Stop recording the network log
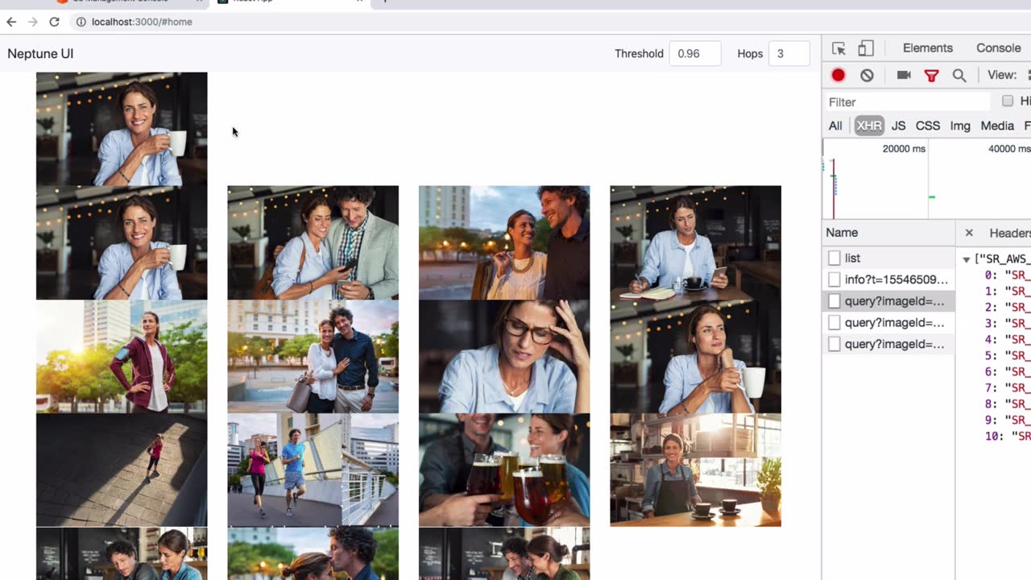Viewport: 1031px width, 580px height. (x=838, y=75)
